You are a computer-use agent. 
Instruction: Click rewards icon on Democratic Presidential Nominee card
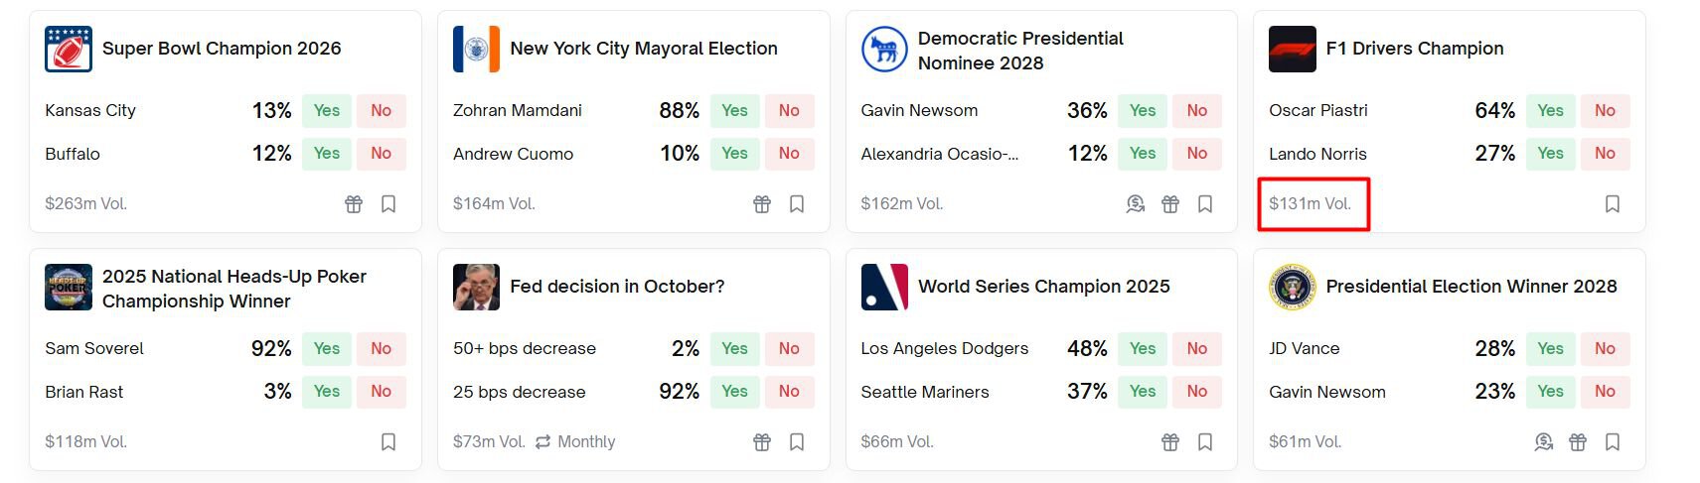[x=1136, y=204]
